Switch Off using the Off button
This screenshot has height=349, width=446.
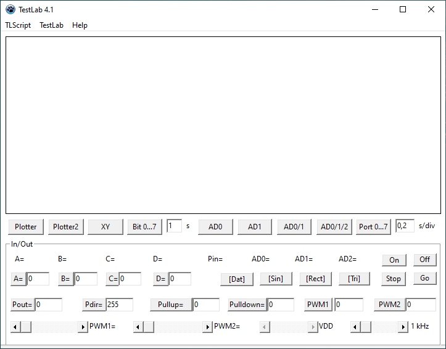pyautogui.click(x=424, y=260)
